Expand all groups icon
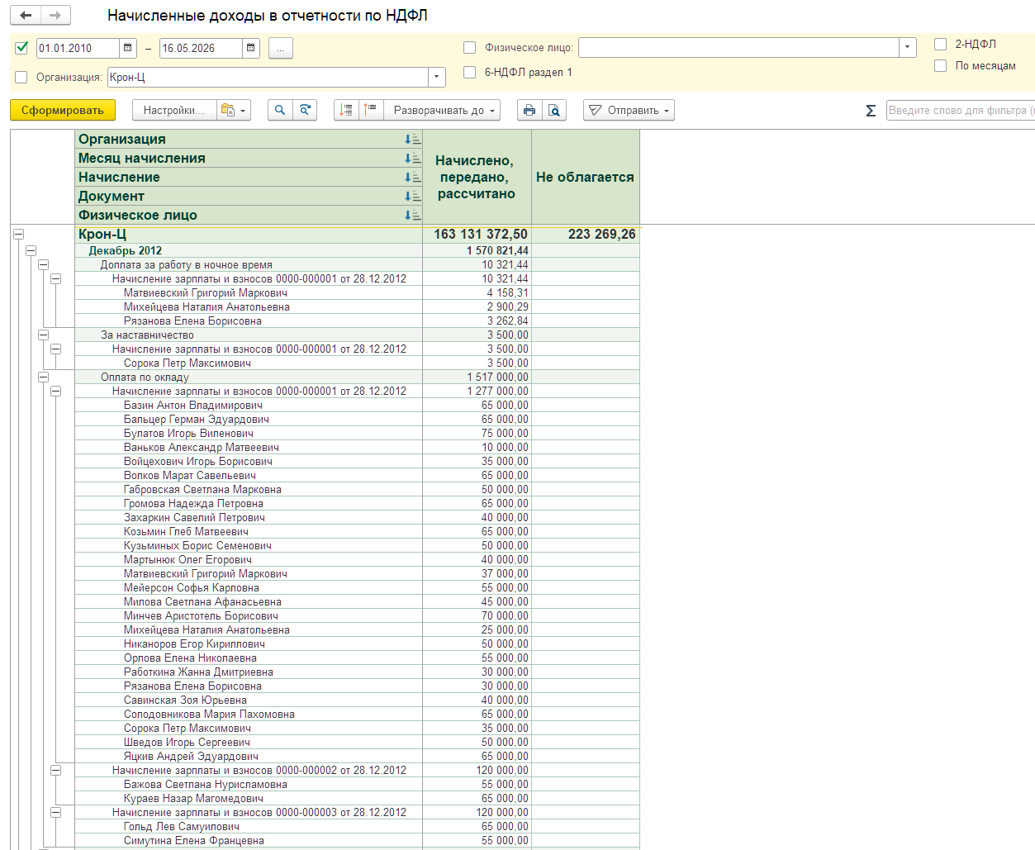 pyautogui.click(x=346, y=110)
